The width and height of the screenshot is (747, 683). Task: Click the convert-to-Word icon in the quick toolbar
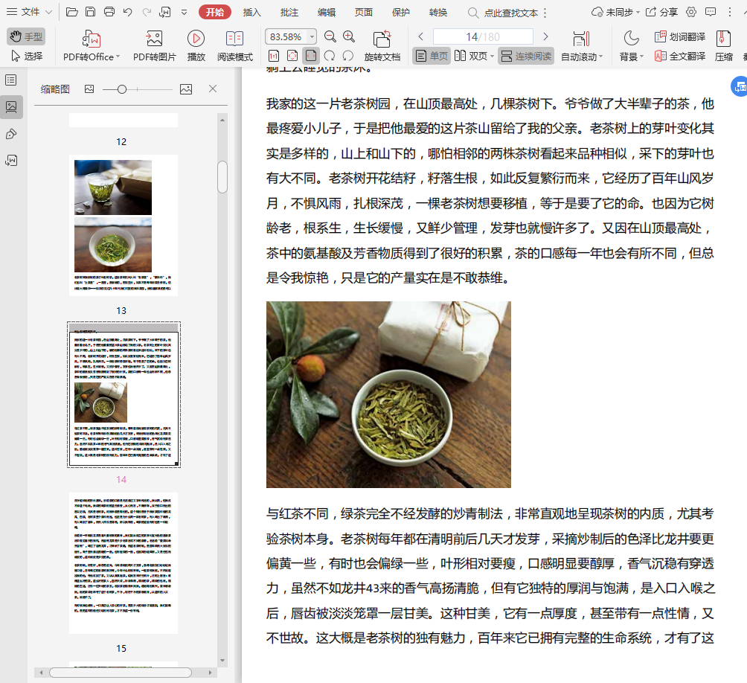point(165,12)
